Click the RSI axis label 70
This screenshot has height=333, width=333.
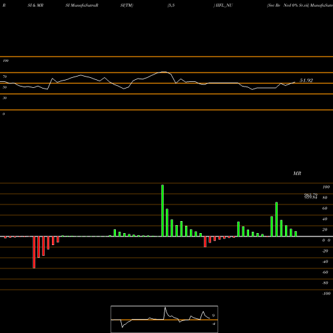[5, 77]
